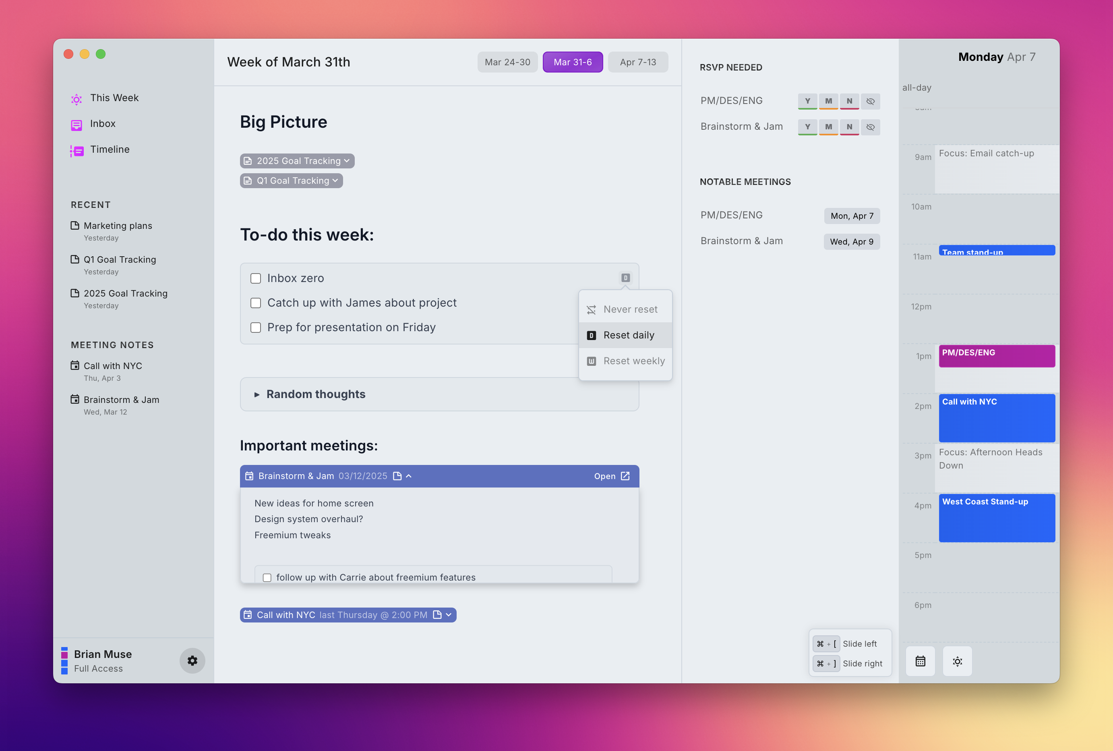Open the settings gear icon
The width and height of the screenshot is (1113, 751).
(x=192, y=661)
